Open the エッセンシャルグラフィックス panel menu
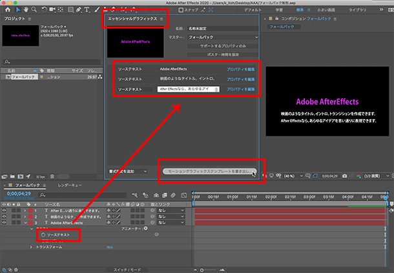The width and height of the screenshot is (394, 273). click(161, 19)
